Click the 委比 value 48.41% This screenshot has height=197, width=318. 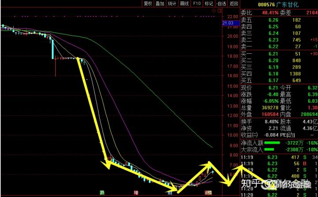[270, 13]
